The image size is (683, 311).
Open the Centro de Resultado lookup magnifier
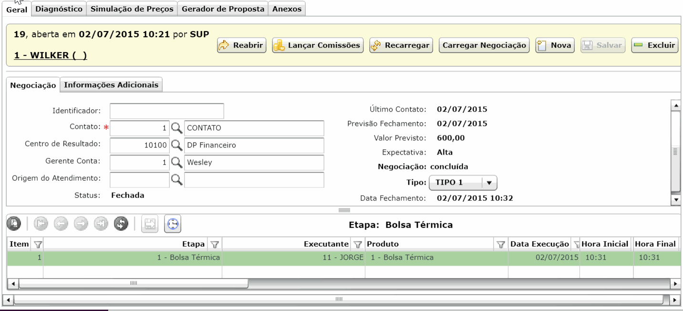177,145
